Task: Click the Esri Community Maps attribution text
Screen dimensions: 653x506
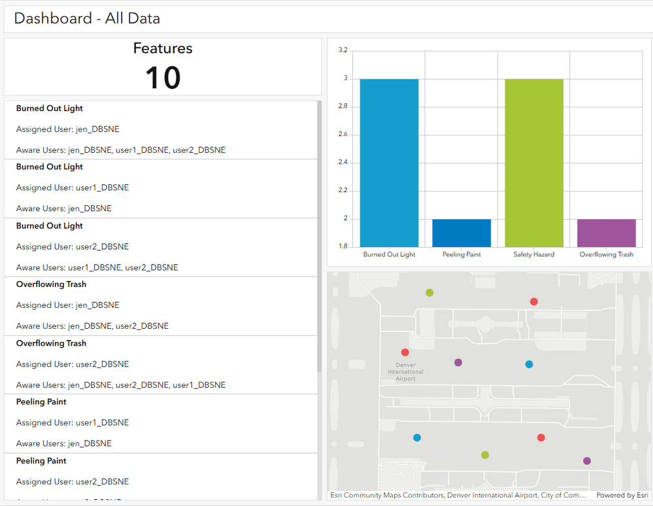Action: tap(458, 496)
